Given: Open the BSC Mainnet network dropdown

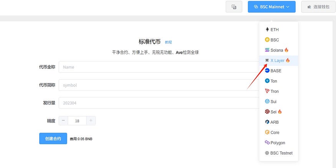Looking at the screenshot, I should (272, 7).
